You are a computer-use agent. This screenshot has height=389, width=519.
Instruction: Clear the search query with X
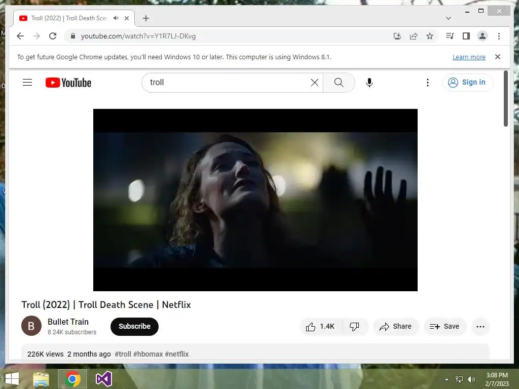tap(315, 83)
